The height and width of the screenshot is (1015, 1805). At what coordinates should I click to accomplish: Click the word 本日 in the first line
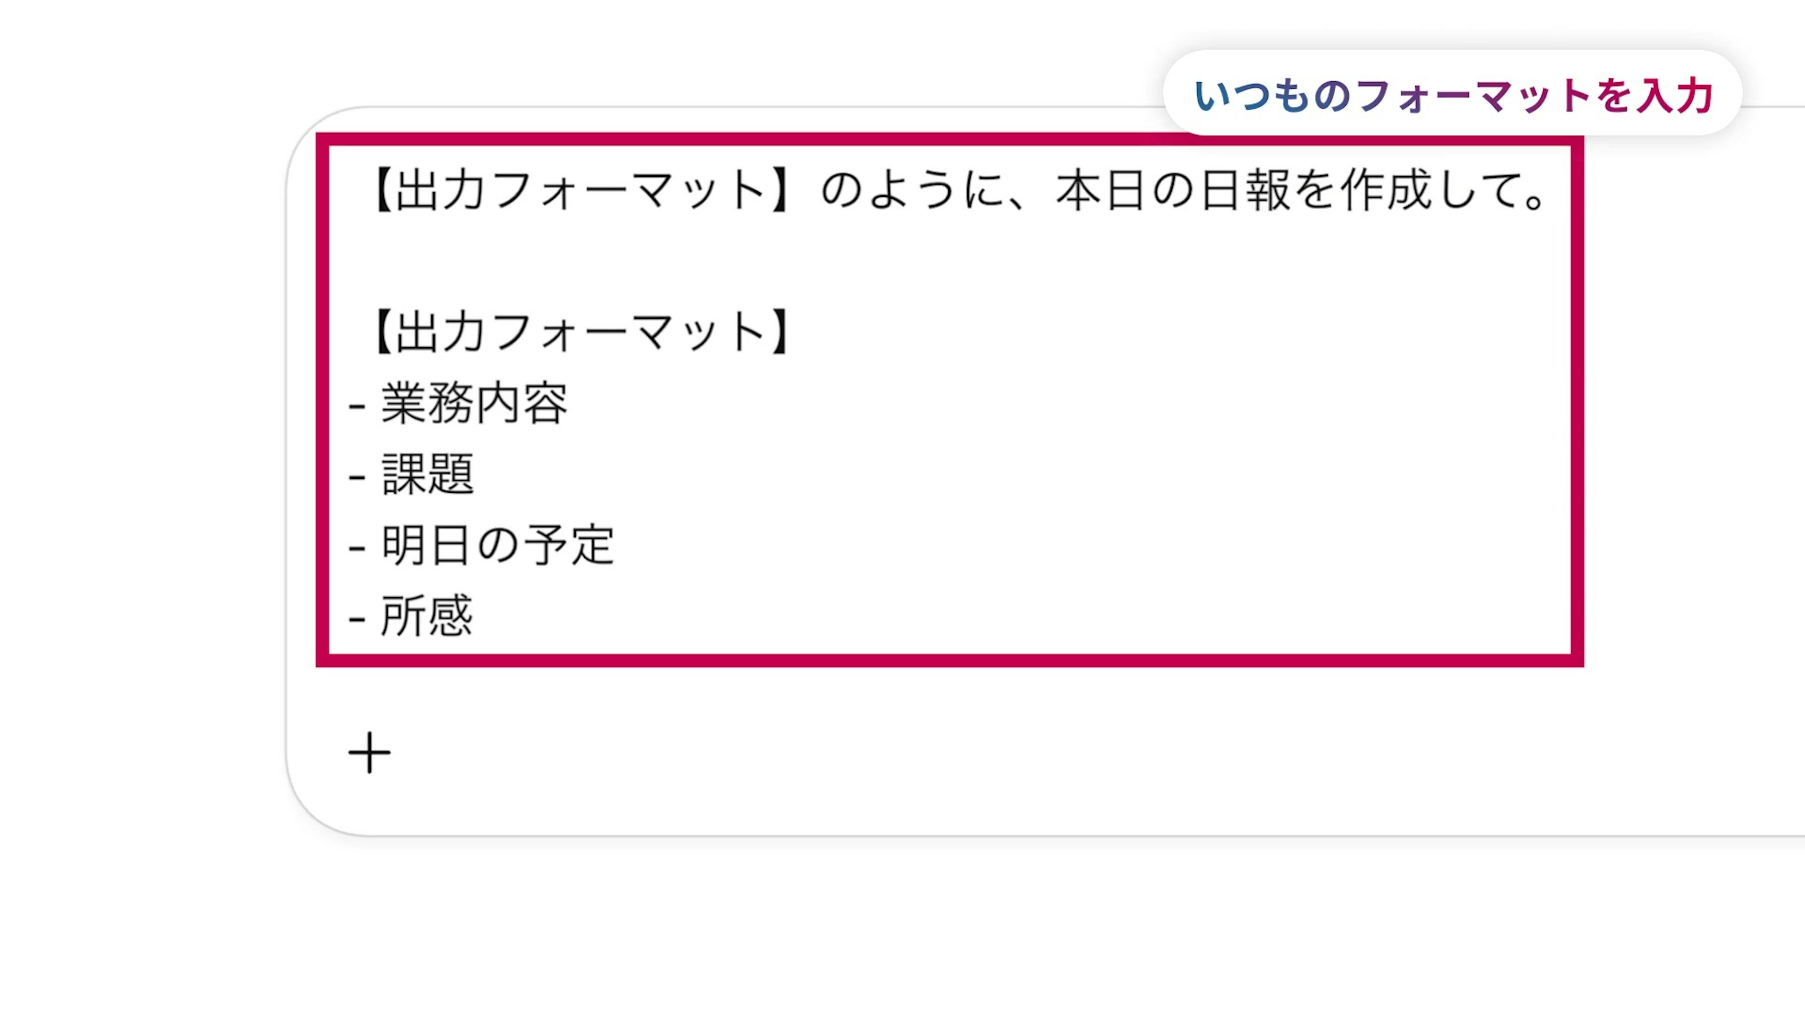click(1101, 190)
